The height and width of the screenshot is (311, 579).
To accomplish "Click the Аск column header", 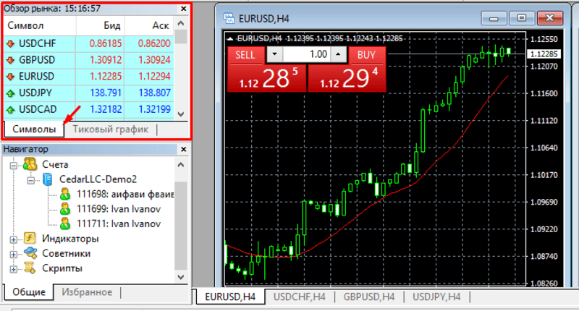I will 150,25.
